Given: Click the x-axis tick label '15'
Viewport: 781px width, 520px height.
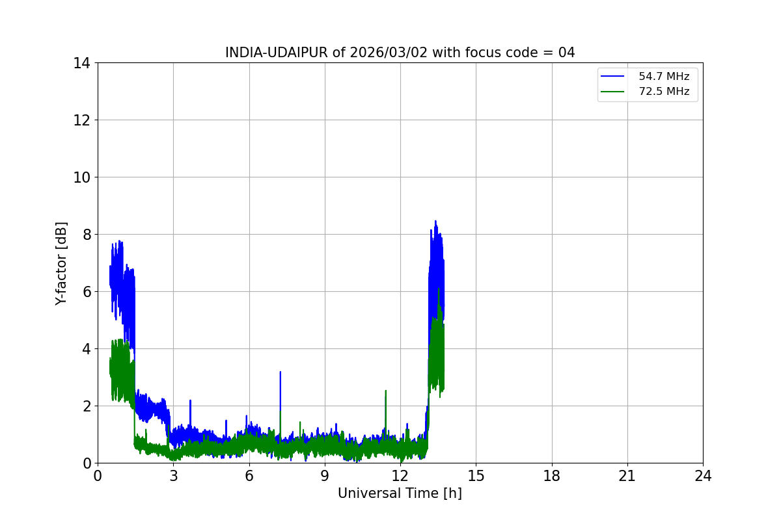Looking at the screenshot, I should (x=476, y=476).
